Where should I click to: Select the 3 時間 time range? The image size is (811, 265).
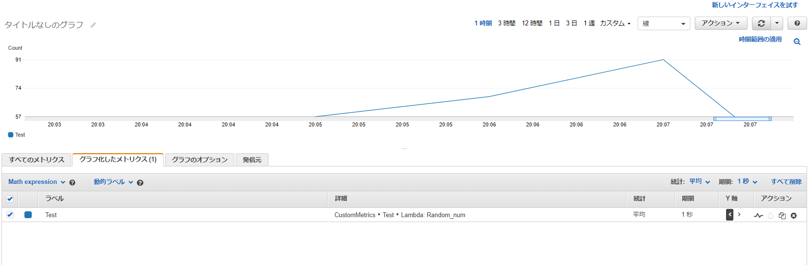[507, 23]
